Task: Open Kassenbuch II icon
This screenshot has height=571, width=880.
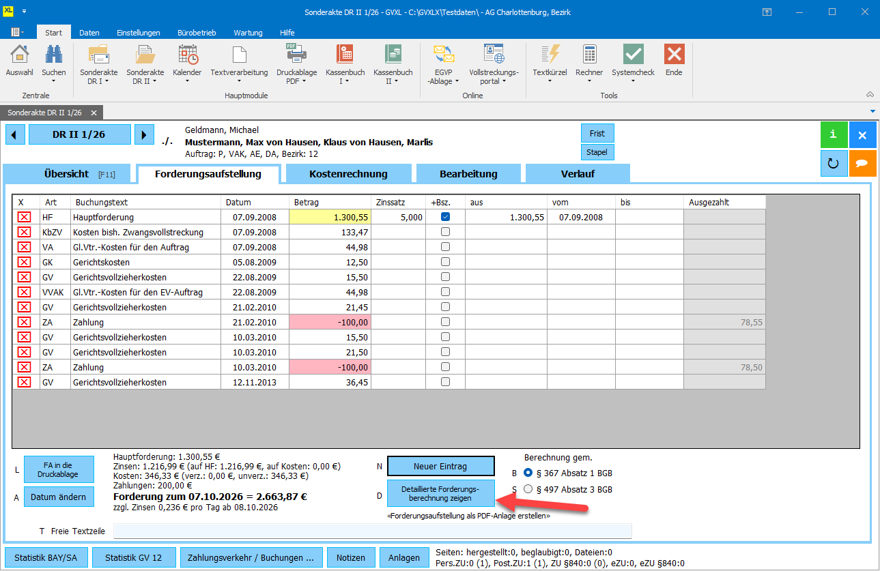Action: tap(393, 55)
